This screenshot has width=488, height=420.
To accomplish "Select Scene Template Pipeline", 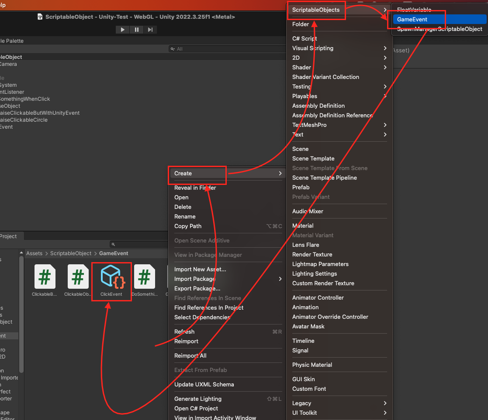I will [339, 178].
